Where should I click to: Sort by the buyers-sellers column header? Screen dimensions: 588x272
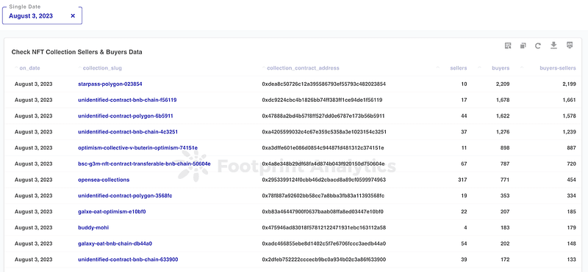coord(557,68)
